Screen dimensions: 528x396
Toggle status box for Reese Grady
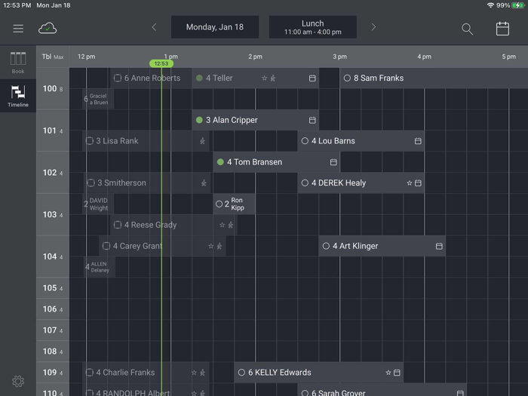tap(118, 225)
